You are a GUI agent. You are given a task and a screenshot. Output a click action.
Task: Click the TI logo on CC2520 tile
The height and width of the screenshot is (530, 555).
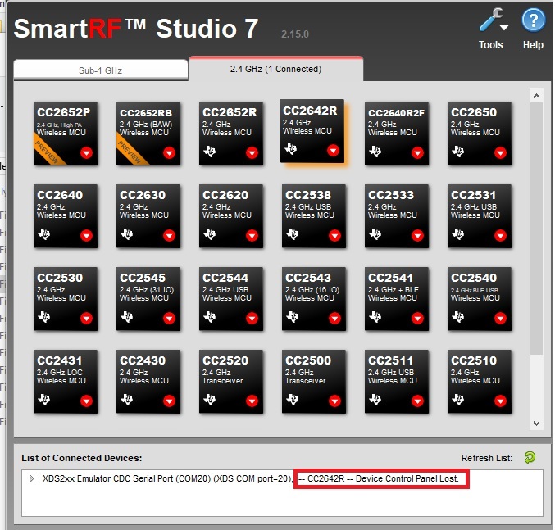pos(210,400)
